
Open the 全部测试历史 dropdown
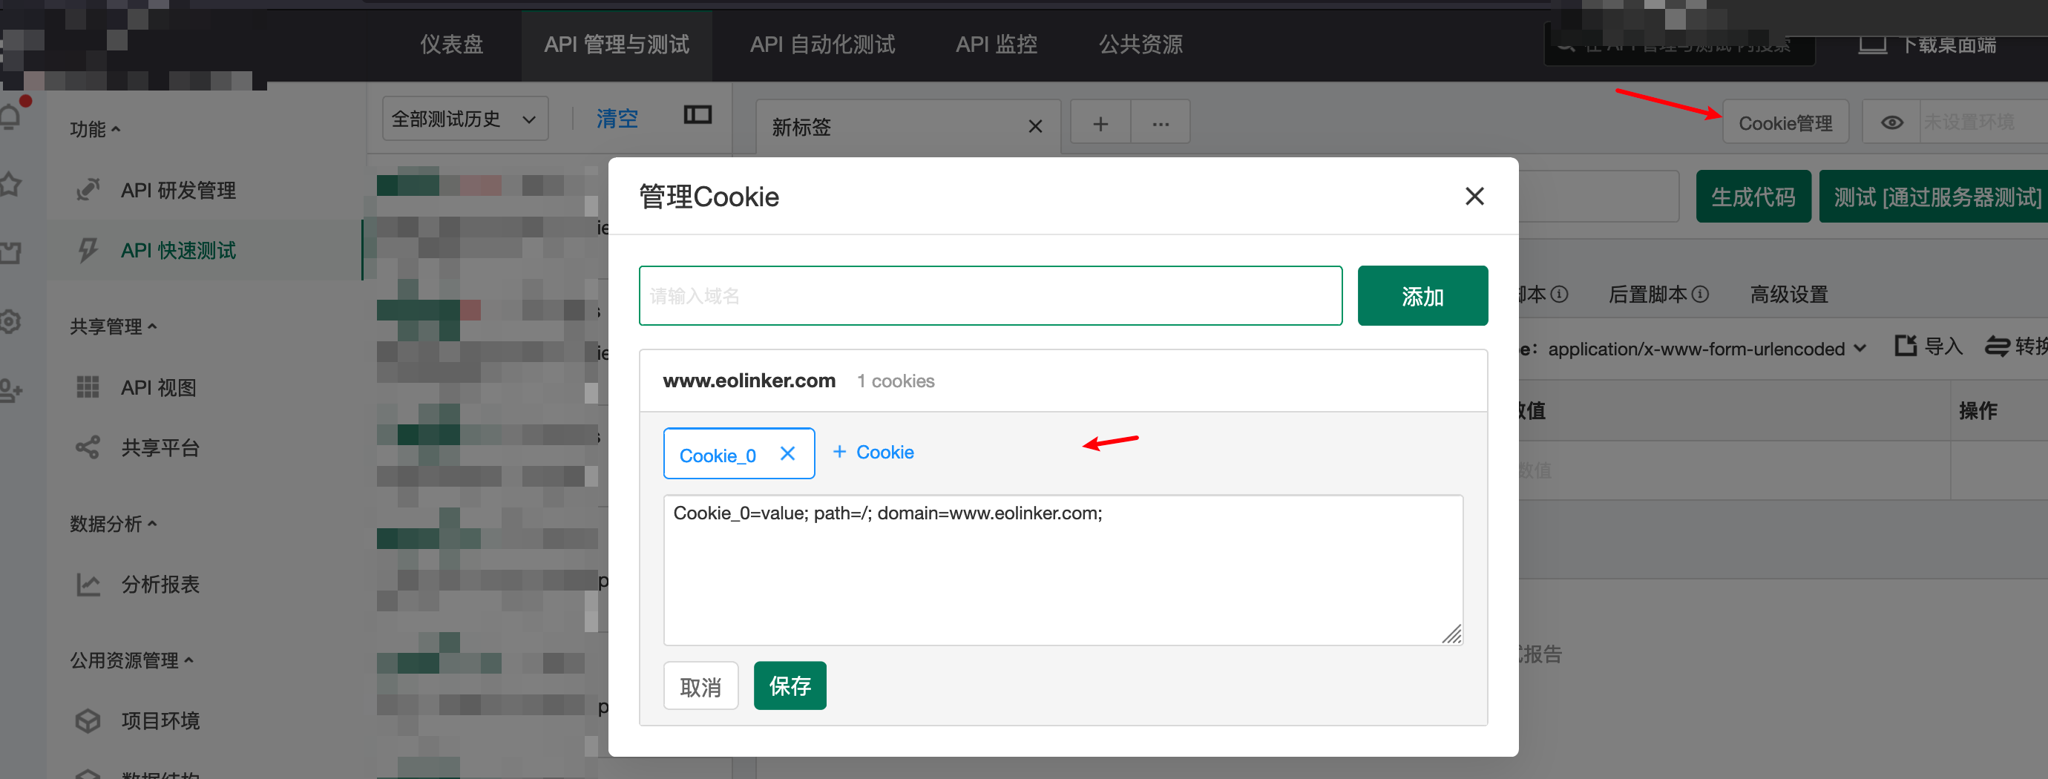pyautogui.click(x=465, y=119)
